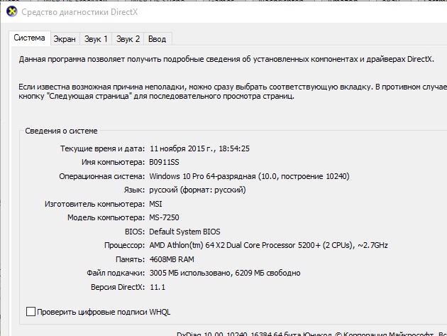447x336 pixels.
Task: Click the label Текущие время и дата
Action: click(x=103, y=148)
